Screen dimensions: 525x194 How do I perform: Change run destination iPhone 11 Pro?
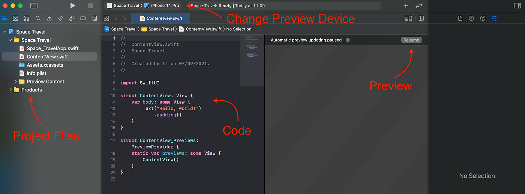[162, 6]
